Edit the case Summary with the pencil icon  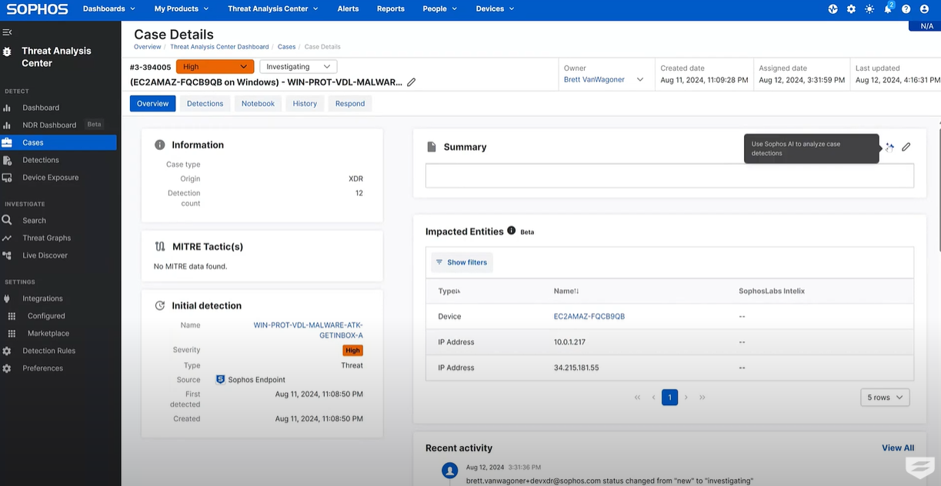[906, 146]
